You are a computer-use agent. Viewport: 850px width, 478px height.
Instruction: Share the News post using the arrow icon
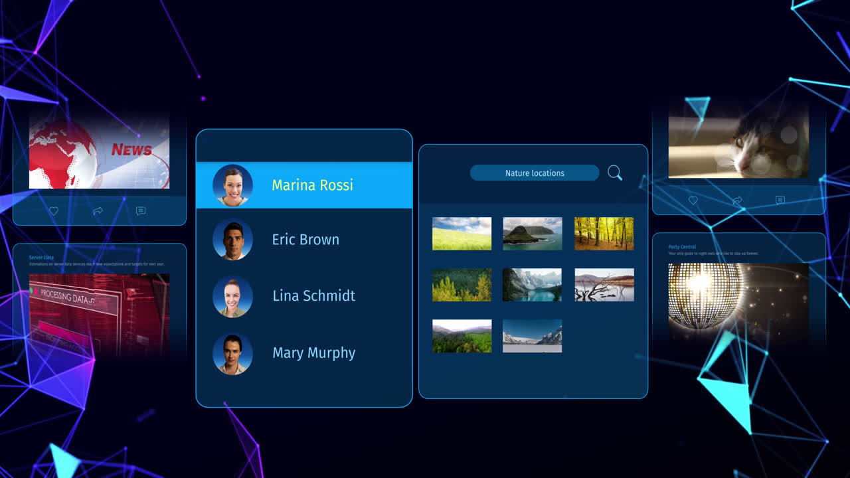[98, 211]
